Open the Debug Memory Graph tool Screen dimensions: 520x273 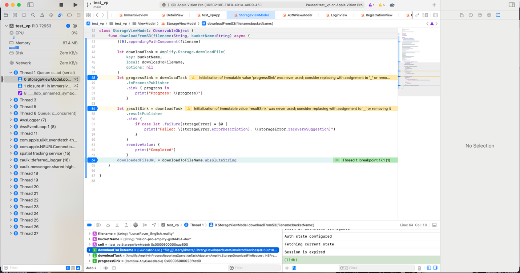[x=145, y=225]
